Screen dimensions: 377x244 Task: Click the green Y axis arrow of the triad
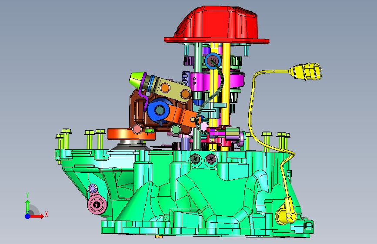(x=28, y=206)
